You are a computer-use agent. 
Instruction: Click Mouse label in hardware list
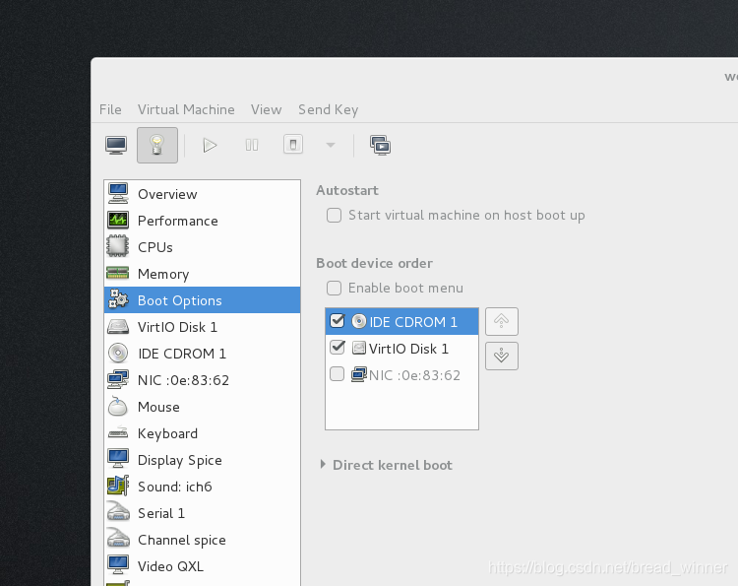pyautogui.click(x=158, y=407)
